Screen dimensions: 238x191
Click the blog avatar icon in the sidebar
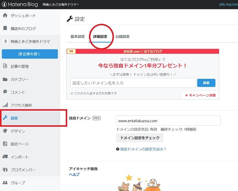[x=5, y=41]
